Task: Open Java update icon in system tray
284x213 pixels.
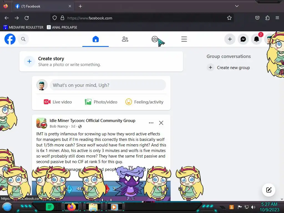Action: click(x=232, y=207)
